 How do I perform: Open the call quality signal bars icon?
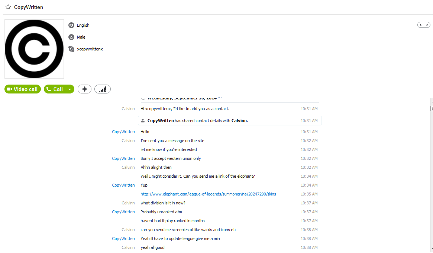point(103,89)
